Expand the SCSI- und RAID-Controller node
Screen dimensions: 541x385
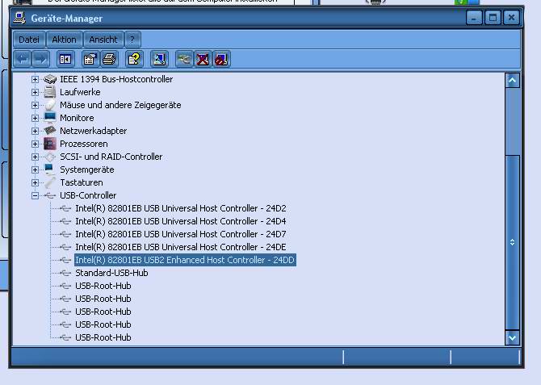coord(35,157)
